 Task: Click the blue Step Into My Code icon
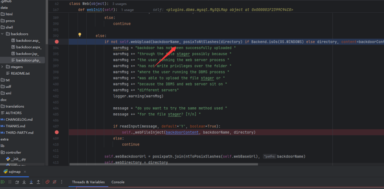point(31,182)
